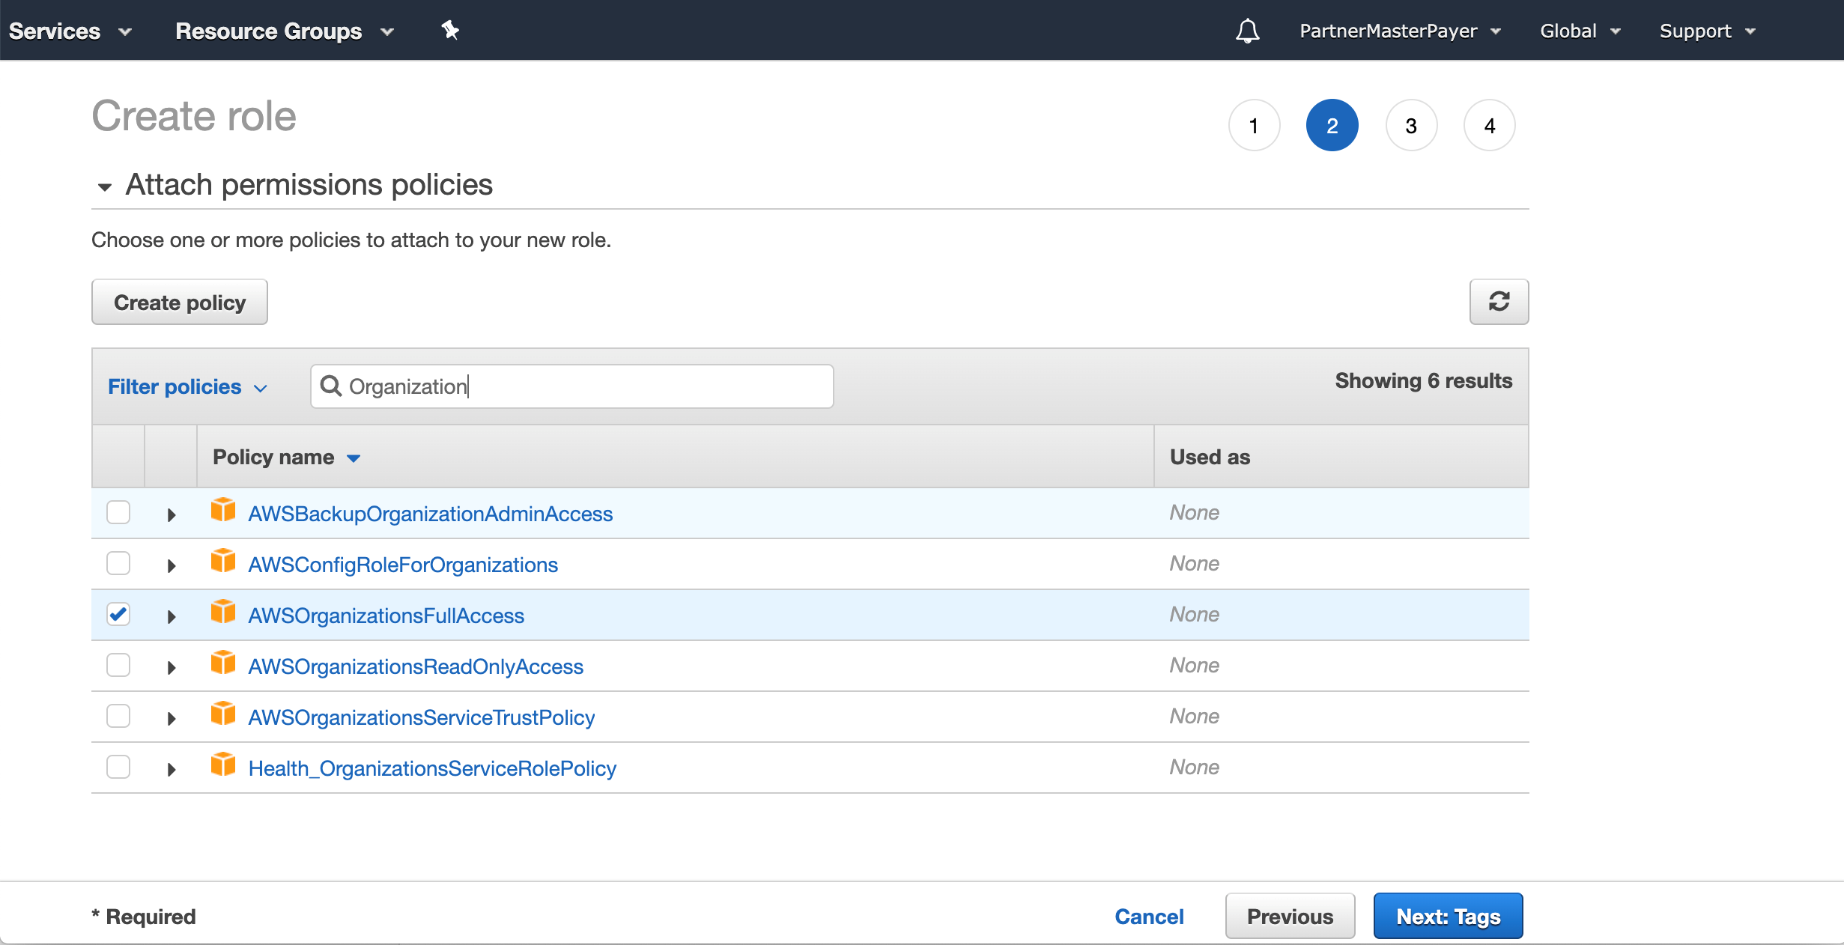Image resolution: width=1844 pixels, height=945 pixels.
Task: Open the Filter policies dropdown
Action: [x=187, y=386]
